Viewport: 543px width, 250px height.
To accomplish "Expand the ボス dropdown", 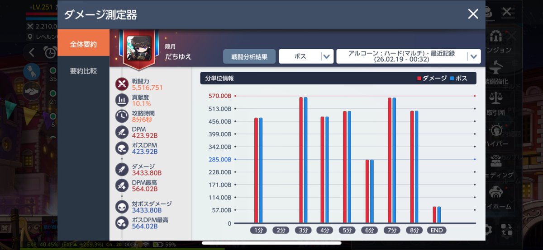I will [306, 57].
